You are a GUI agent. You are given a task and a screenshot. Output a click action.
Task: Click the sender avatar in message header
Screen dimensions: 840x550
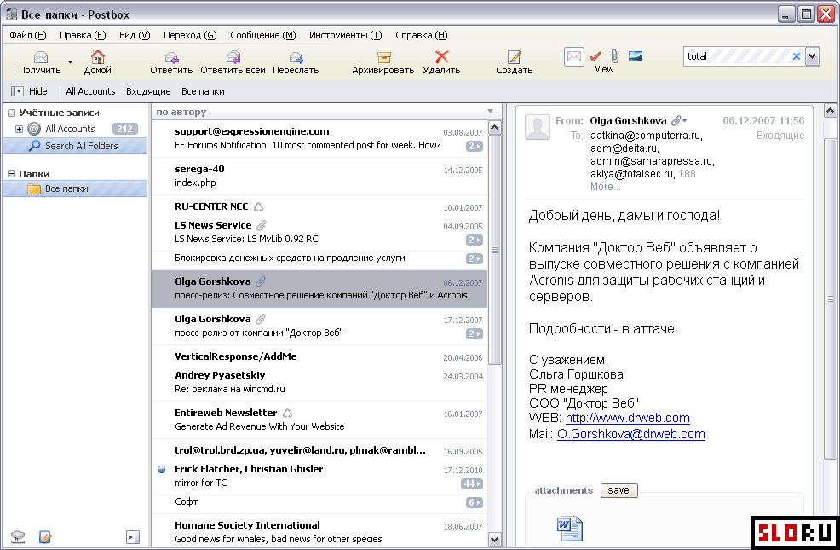point(538,127)
